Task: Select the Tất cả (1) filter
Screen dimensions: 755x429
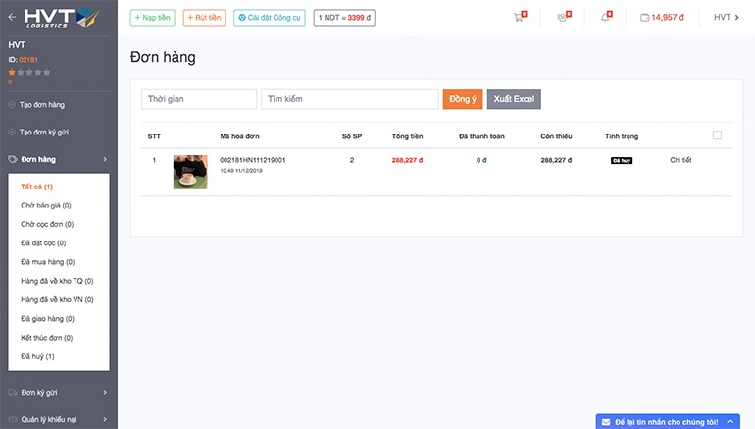Action: click(36, 187)
